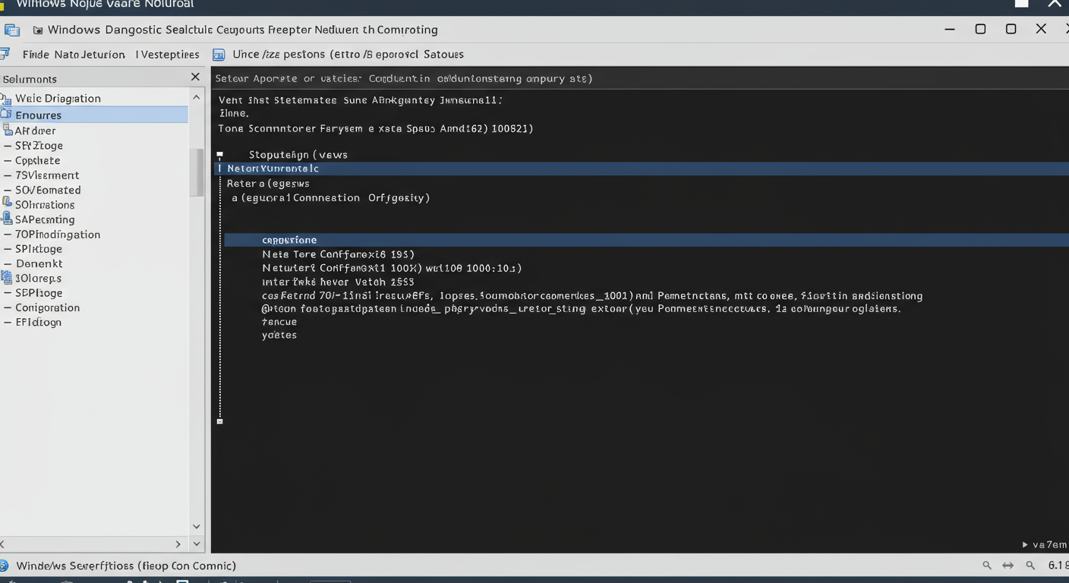Click the sidebar vertical scrollbar down arrow
The image size is (1069, 583).
pyautogui.click(x=197, y=526)
